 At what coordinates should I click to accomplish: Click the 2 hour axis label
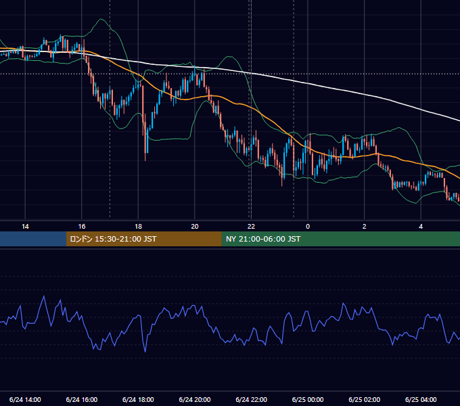coord(365,227)
